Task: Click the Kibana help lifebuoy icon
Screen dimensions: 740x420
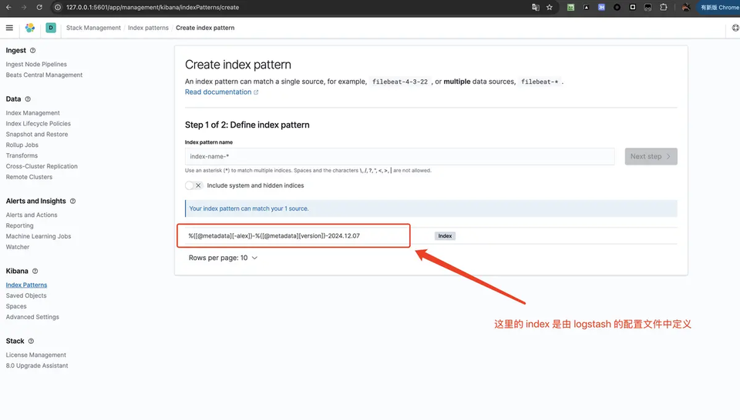Action: (735, 28)
